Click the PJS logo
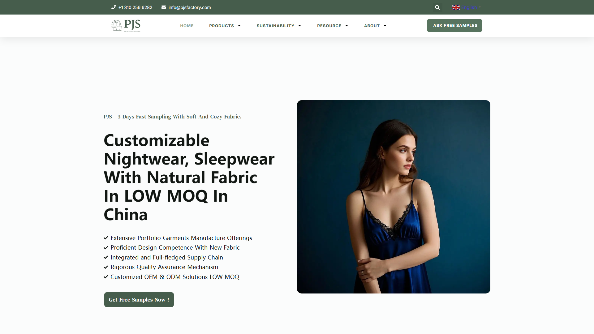Image resolution: width=594 pixels, height=334 pixels. [x=126, y=26]
